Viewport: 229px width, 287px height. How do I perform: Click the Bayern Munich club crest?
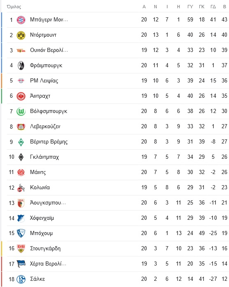click(x=21, y=20)
